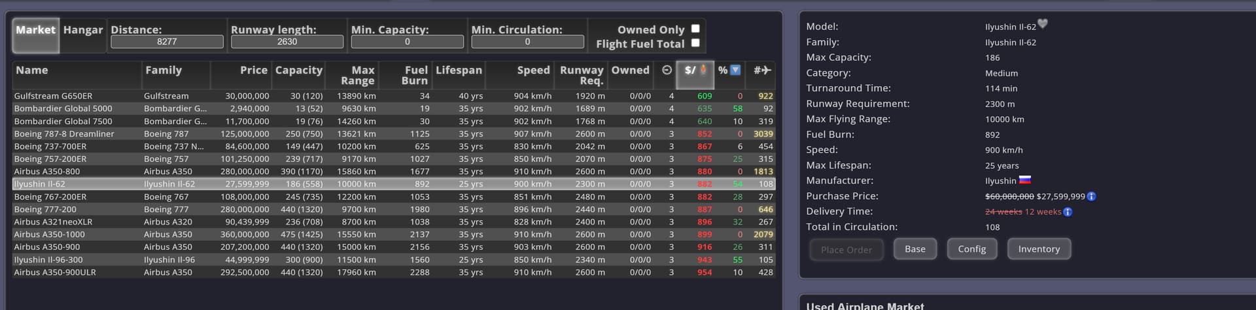Viewport: 1256px width, 310px height.
Task: Open purchase price discount info icon
Action: pyautogui.click(x=1091, y=196)
